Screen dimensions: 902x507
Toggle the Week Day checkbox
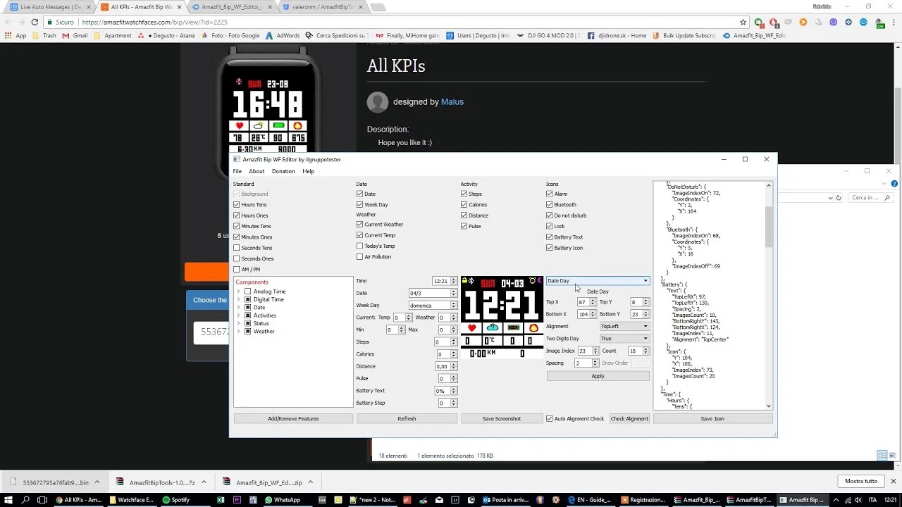pyautogui.click(x=360, y=204)
